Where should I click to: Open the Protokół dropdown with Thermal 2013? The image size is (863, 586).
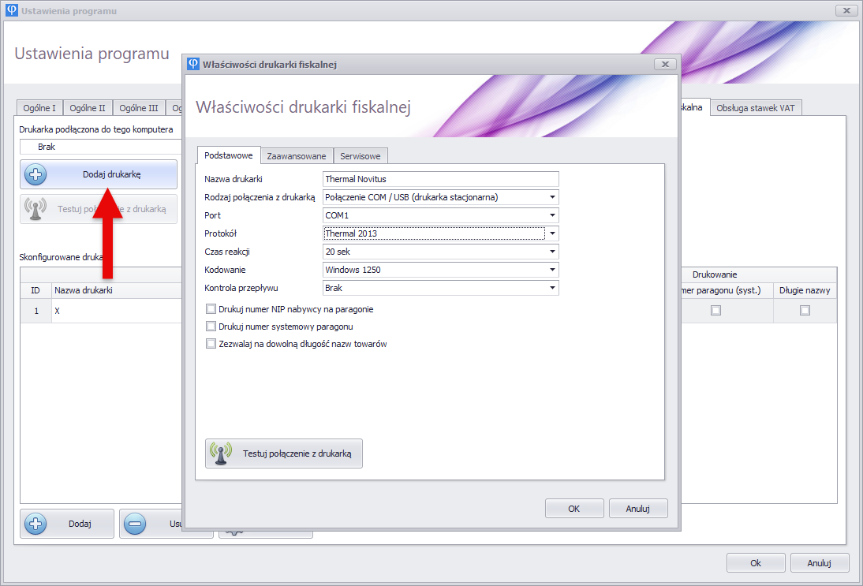click(552, 233)
